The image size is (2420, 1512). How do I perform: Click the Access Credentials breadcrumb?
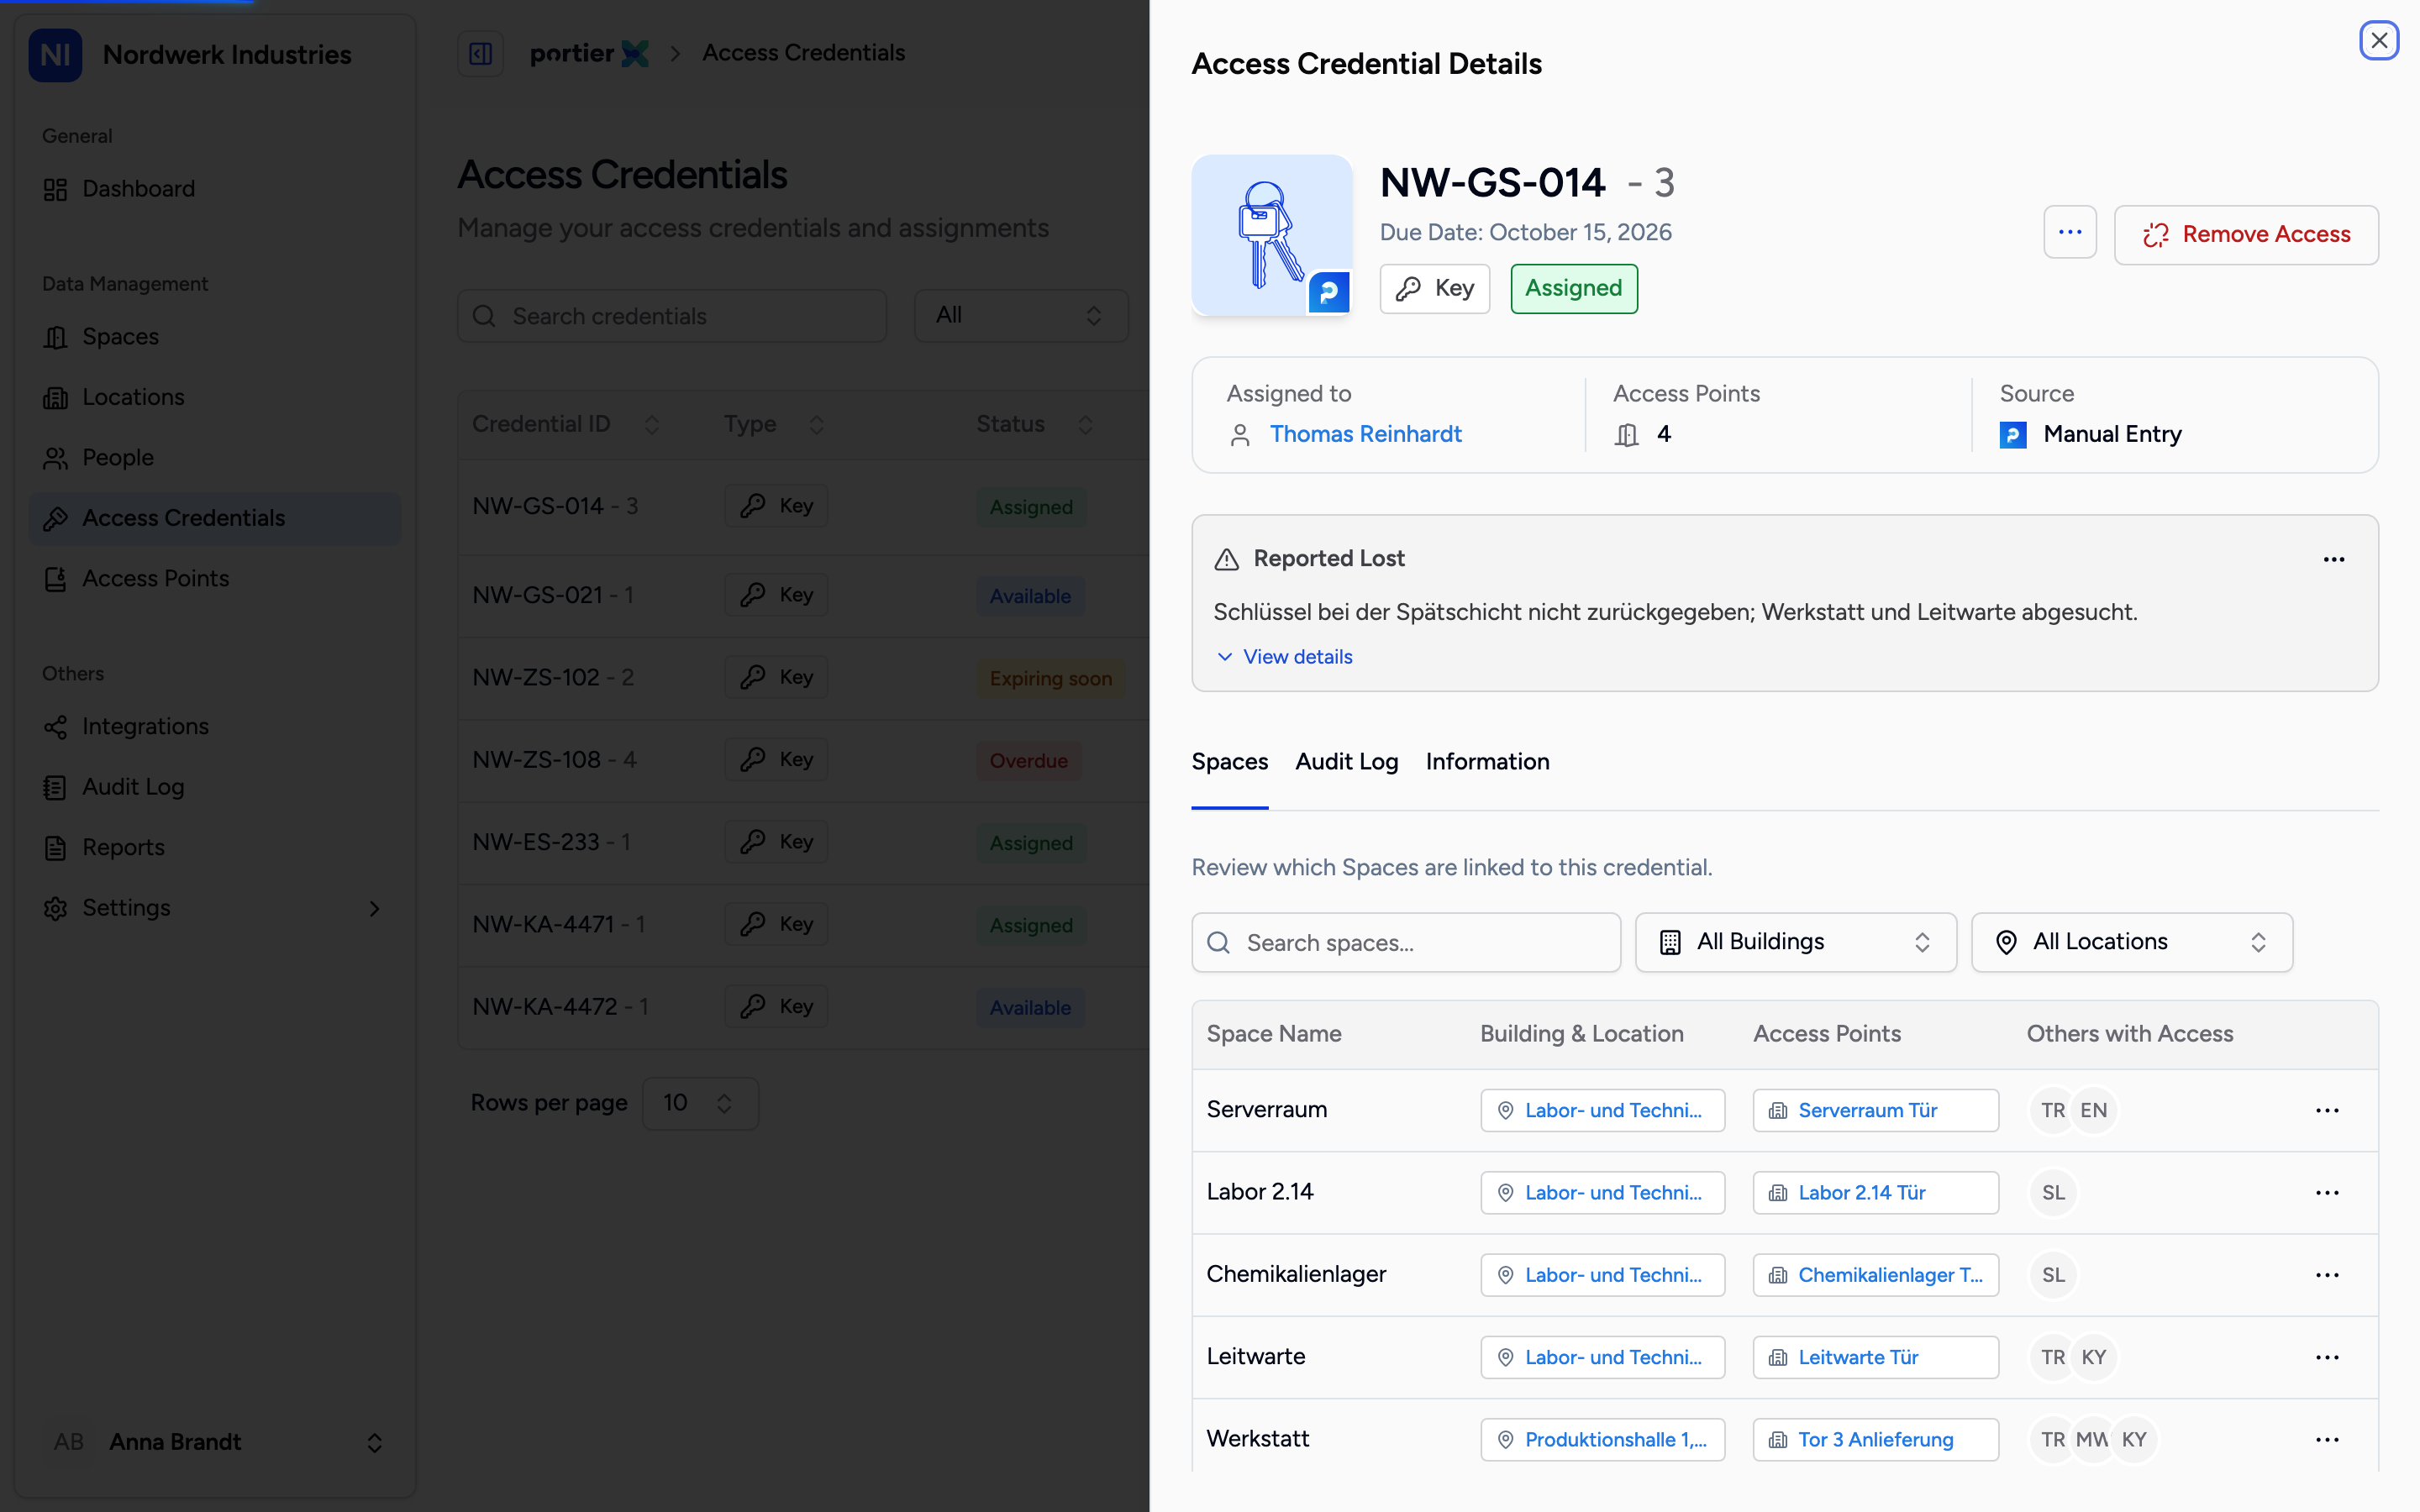pyautogui.click(x=803, y=53)
